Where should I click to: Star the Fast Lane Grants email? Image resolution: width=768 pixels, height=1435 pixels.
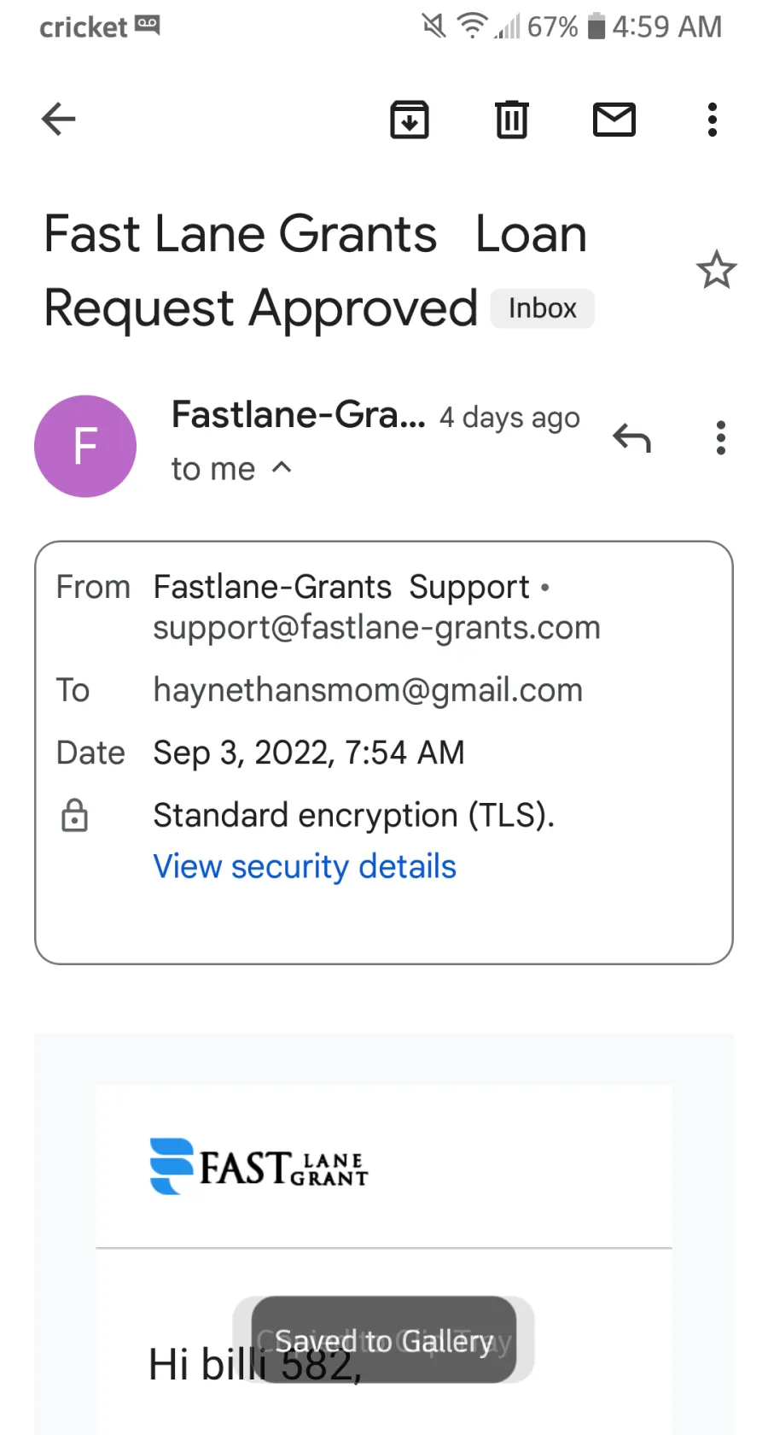pyautogui.click(x=716, y=270)
